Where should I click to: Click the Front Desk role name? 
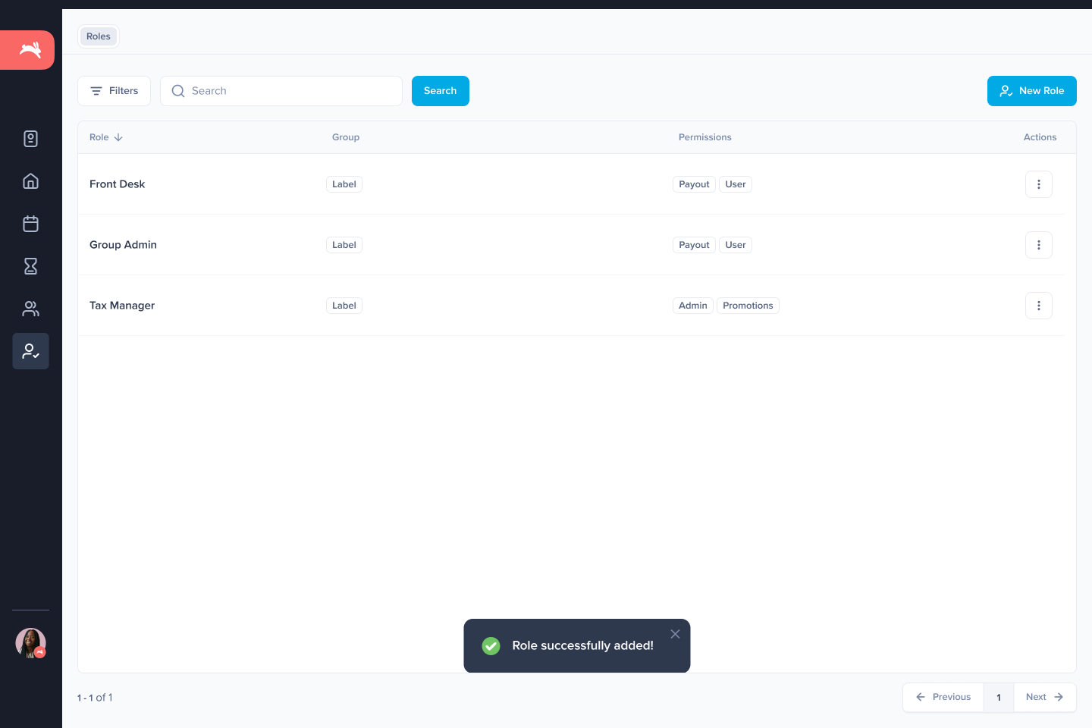(x=117, y=184)
